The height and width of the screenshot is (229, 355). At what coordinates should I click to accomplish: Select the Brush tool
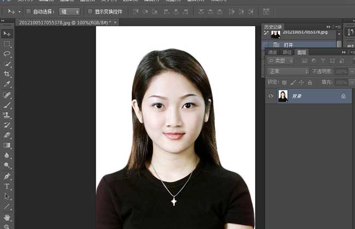click(7, 105)
